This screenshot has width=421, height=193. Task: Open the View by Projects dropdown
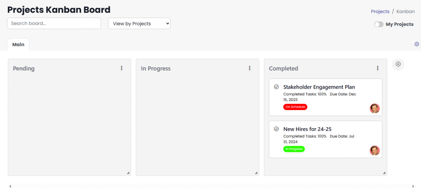[139, 23]
